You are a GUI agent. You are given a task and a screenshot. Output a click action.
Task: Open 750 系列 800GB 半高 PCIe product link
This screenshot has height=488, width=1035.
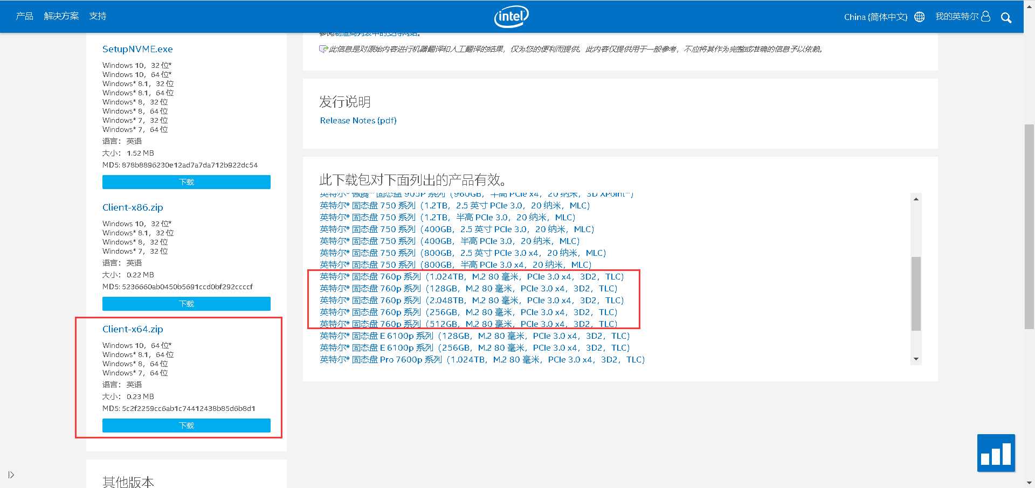456,265
